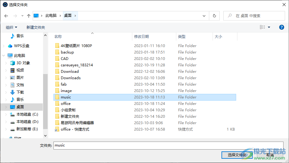The image size is (289, 163).
Task: Click the sidebar scroll down arrow
Action: pos(45,136)
